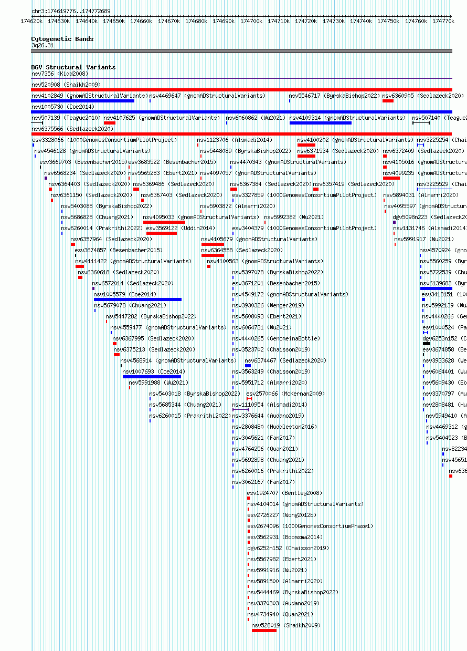Click the red bar under nsv520908
467x651 pixels.
click(x=241, y=90)
